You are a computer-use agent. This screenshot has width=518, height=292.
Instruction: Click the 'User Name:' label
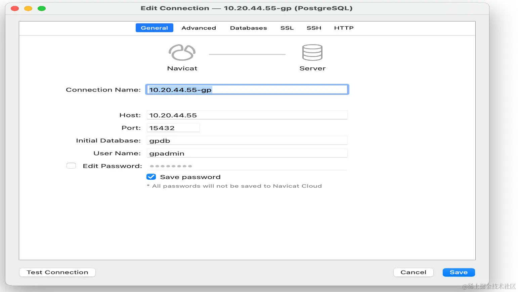click(117, 153)
